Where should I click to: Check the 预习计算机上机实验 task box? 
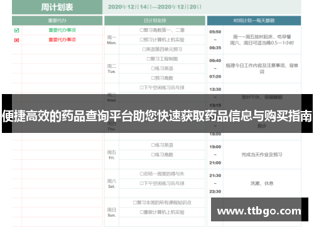(141, 40)
